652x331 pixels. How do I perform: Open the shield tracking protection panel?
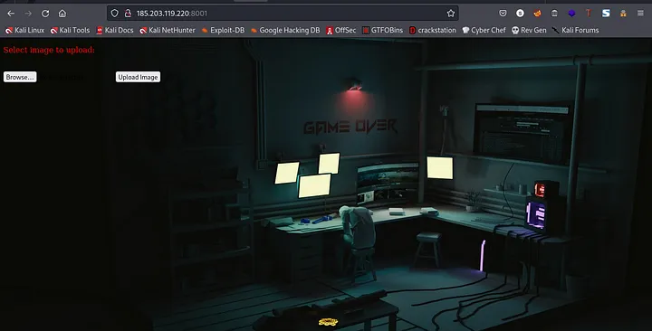pos(115,14)
